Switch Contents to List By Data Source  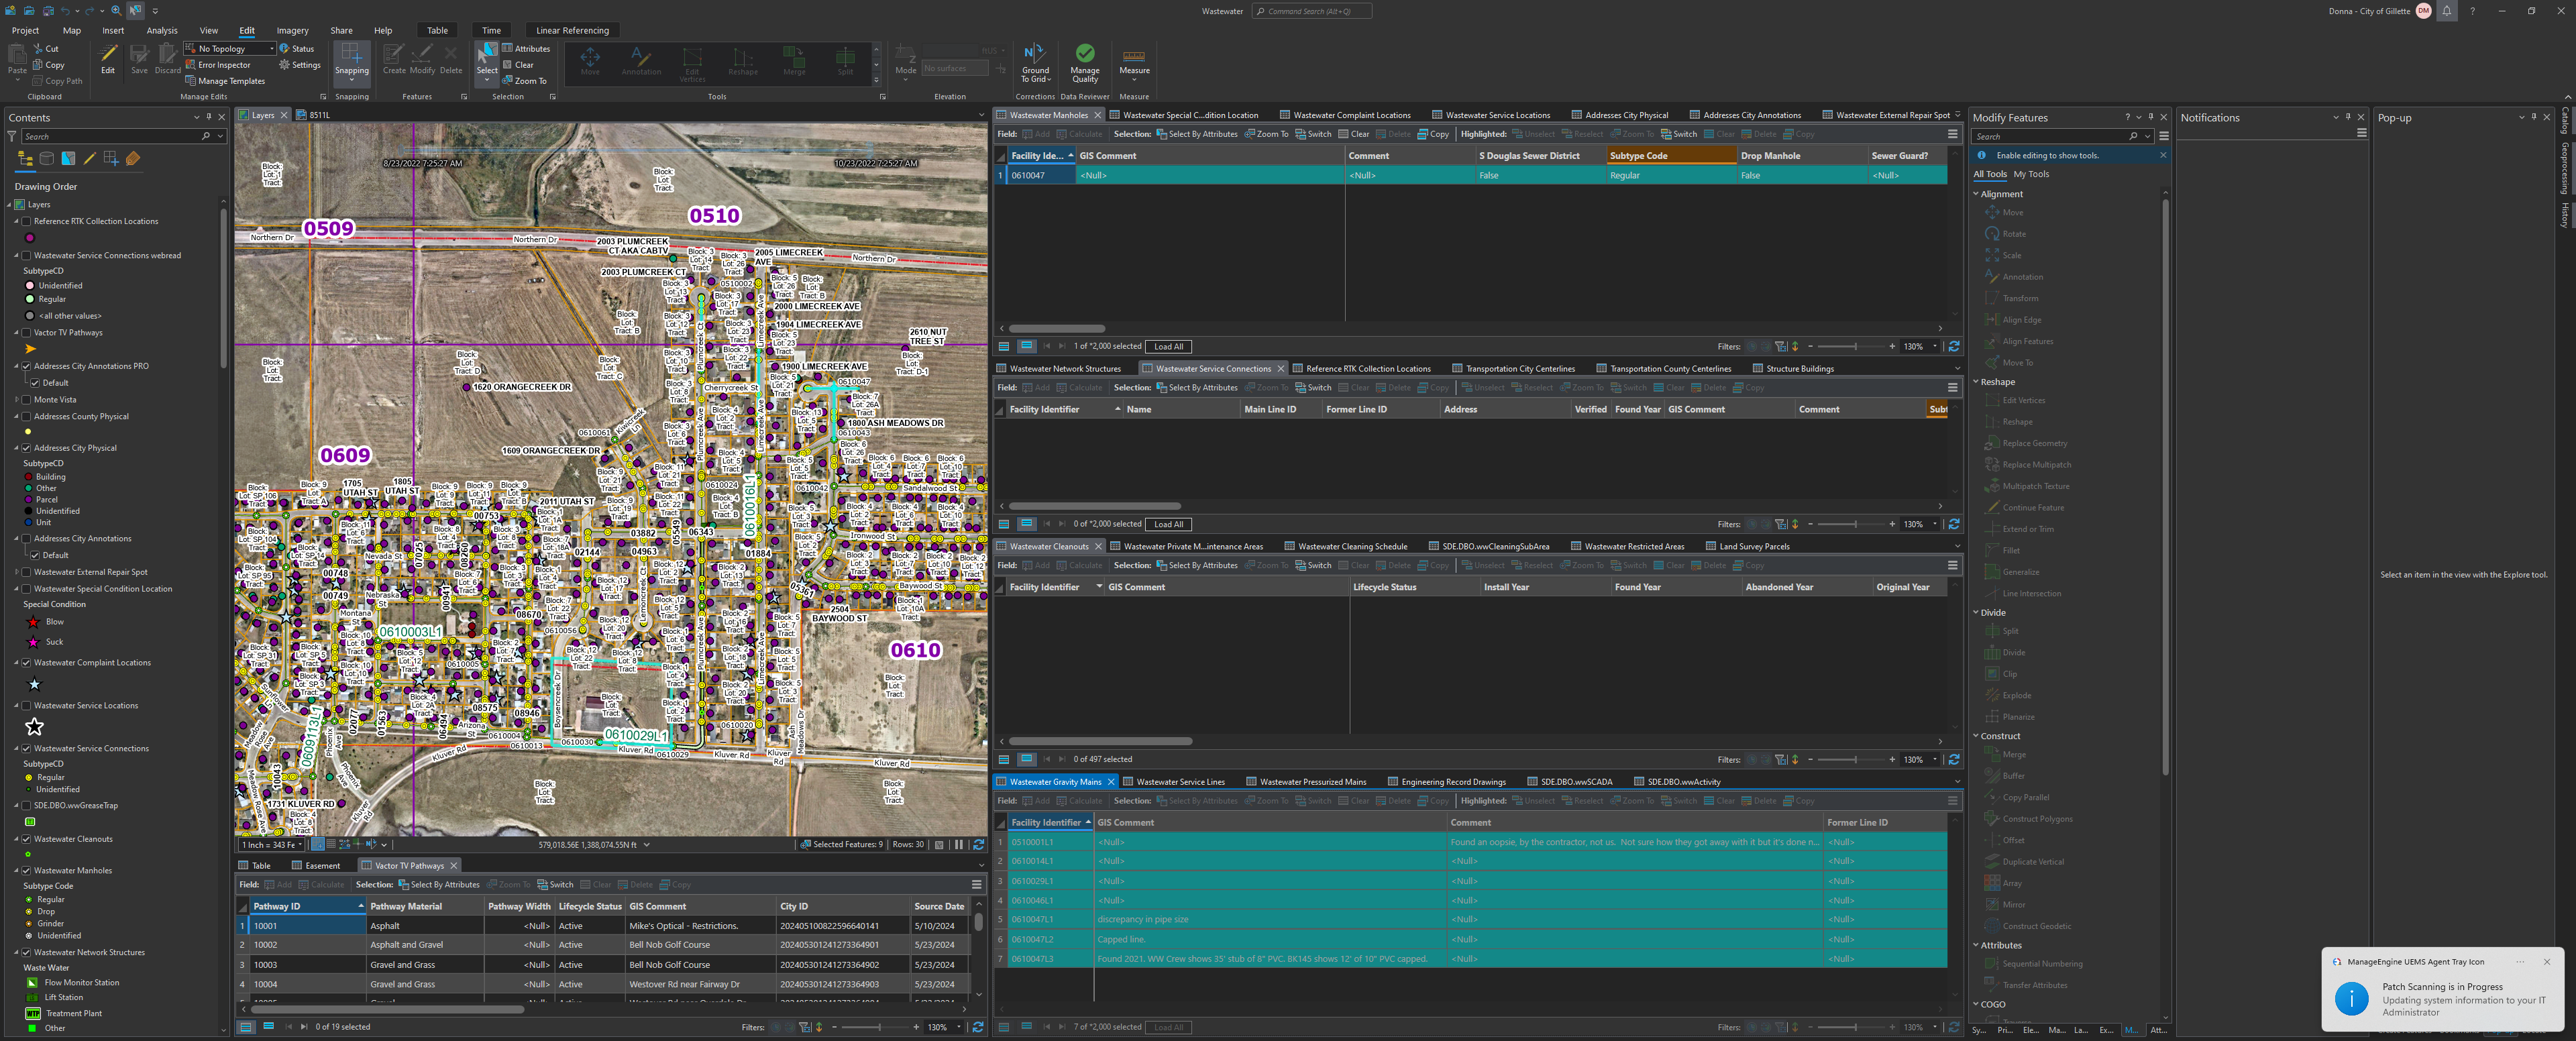[x=46, y=159]
